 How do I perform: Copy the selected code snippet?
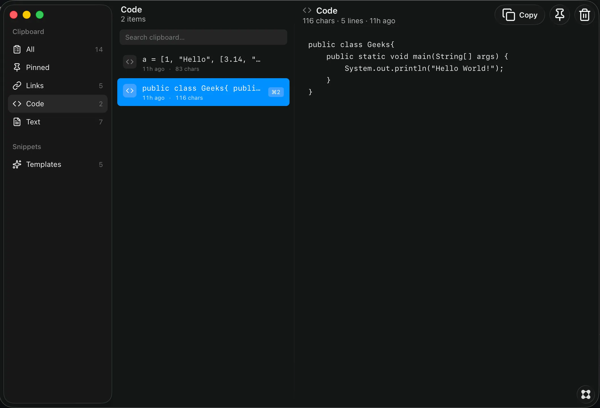[x=520, y=15]
